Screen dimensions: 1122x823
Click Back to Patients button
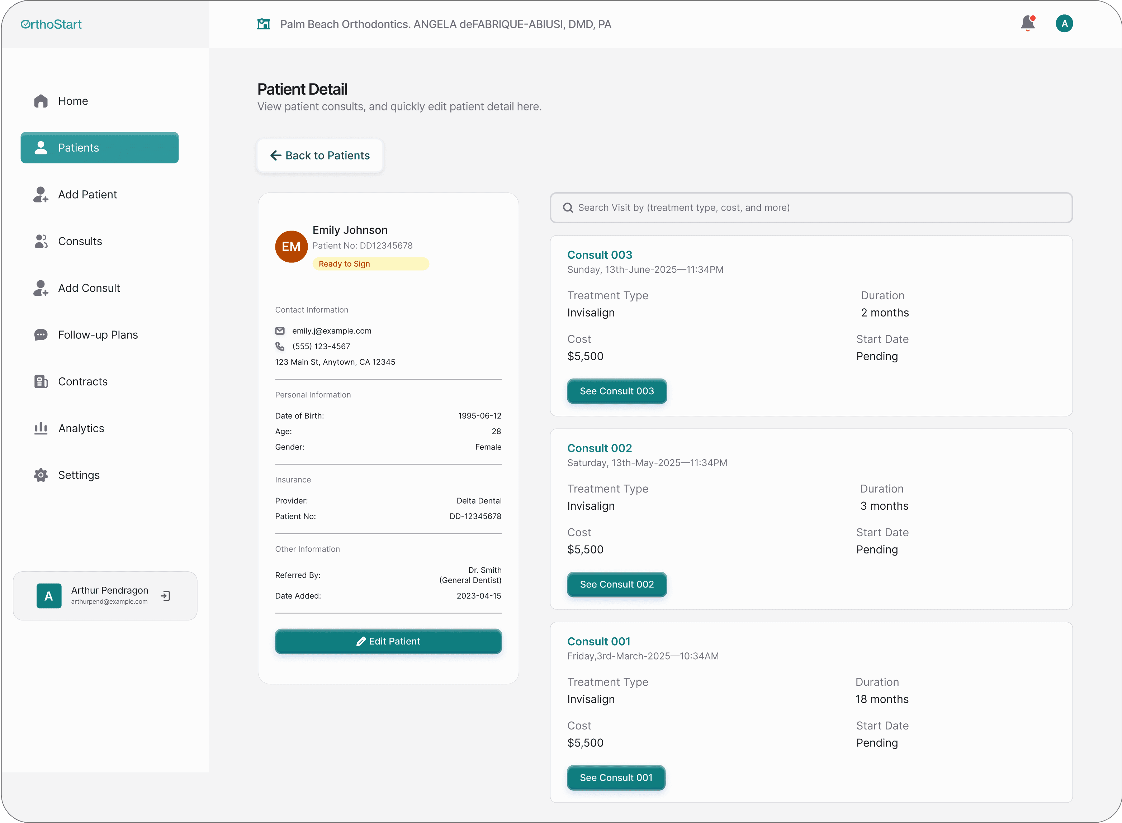coord(320,156)
